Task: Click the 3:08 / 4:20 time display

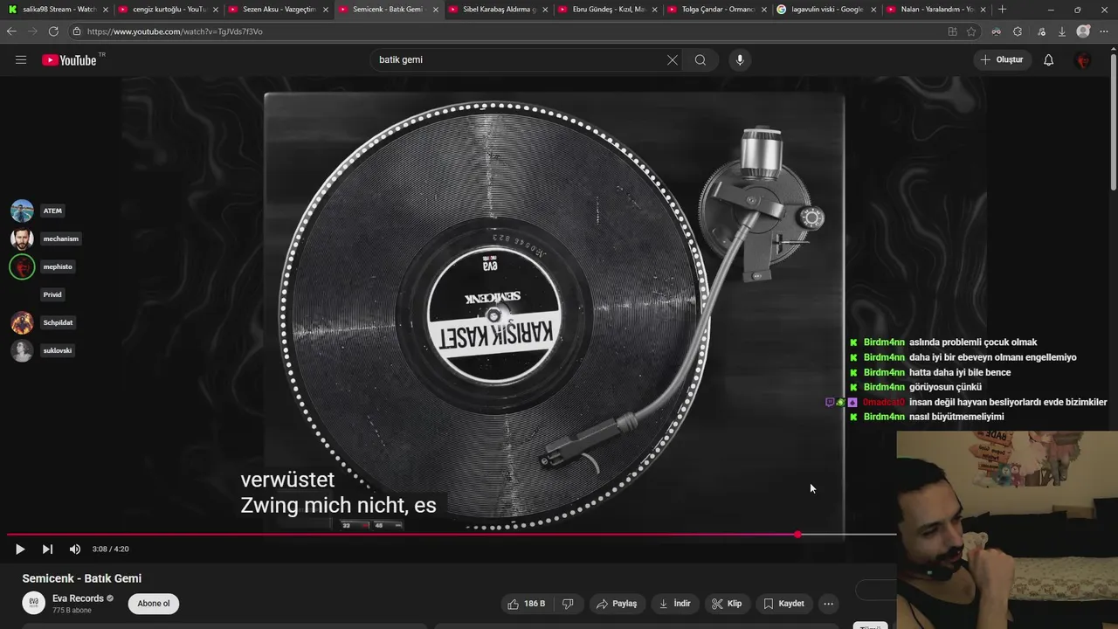Action: tap(110, 550)
